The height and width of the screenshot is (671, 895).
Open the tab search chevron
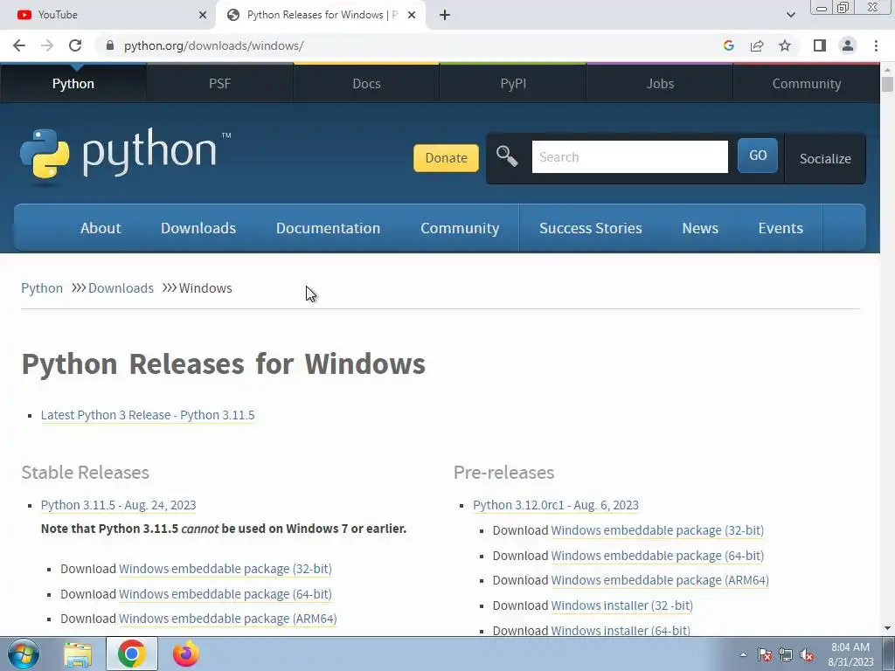pos(790,15)
